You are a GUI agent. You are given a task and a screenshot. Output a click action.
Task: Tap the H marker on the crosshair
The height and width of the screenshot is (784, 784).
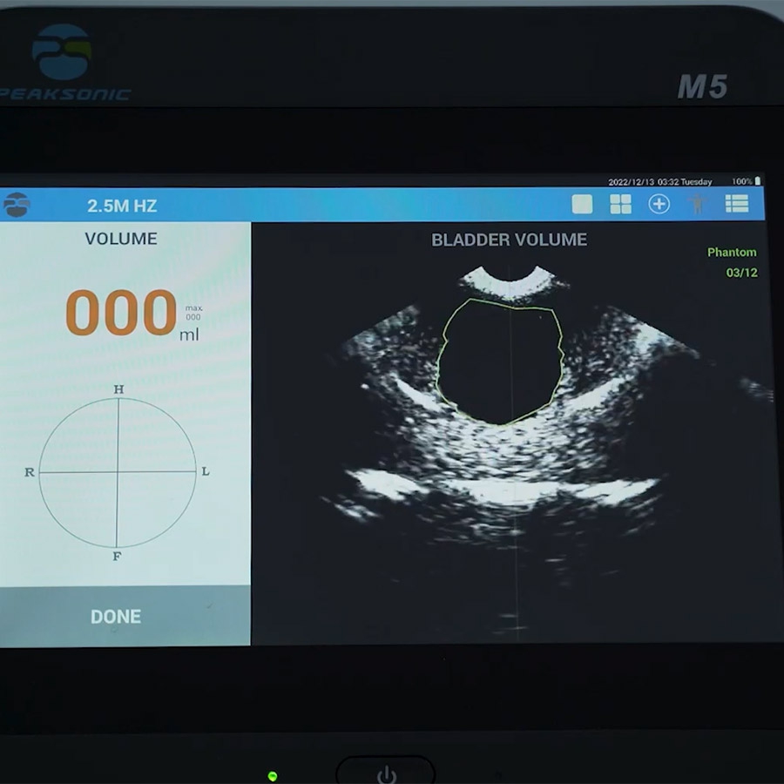click(x=118, y=389)
